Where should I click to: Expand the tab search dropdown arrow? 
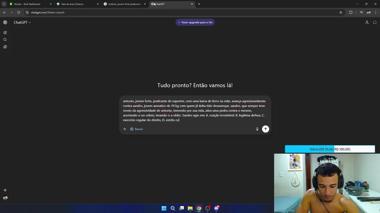[x=4, y=4]
